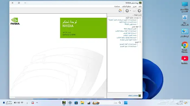Open the back history dropdown arrow

130,11
